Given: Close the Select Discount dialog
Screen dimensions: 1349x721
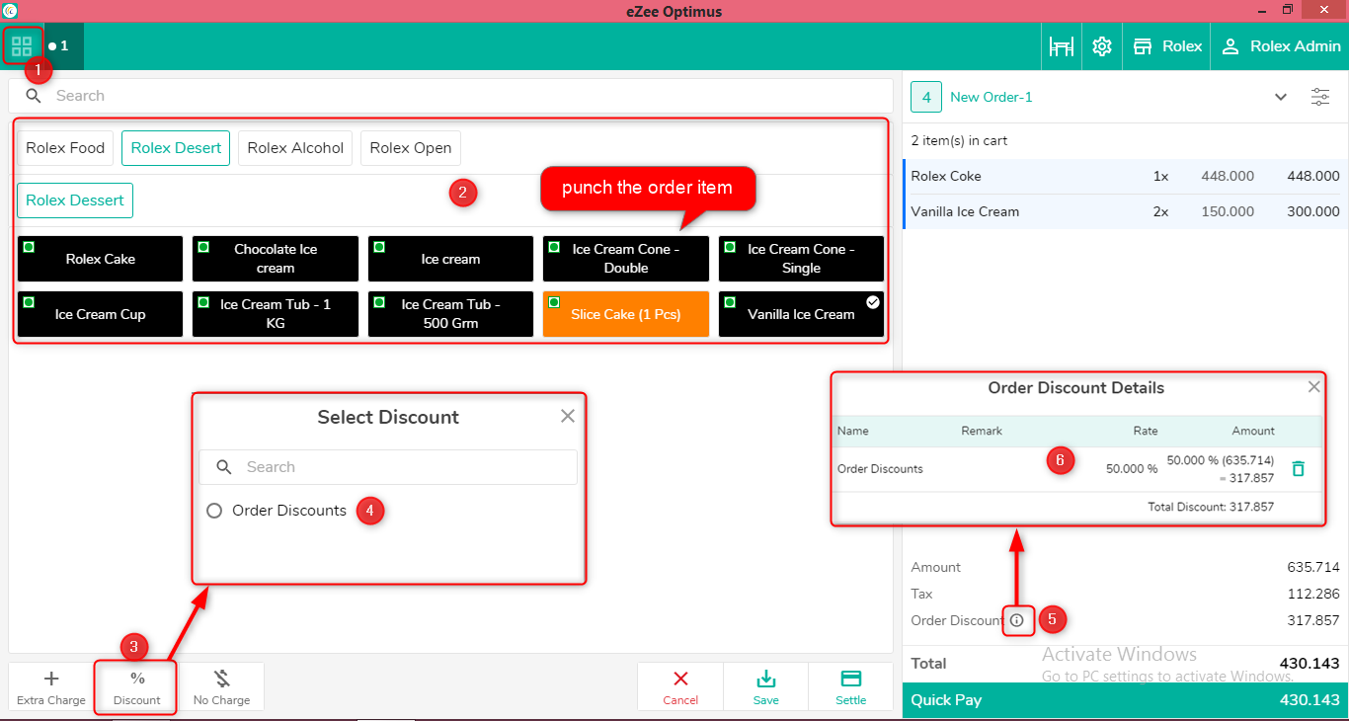Looking at the screenshot, I should pos(567,416).
